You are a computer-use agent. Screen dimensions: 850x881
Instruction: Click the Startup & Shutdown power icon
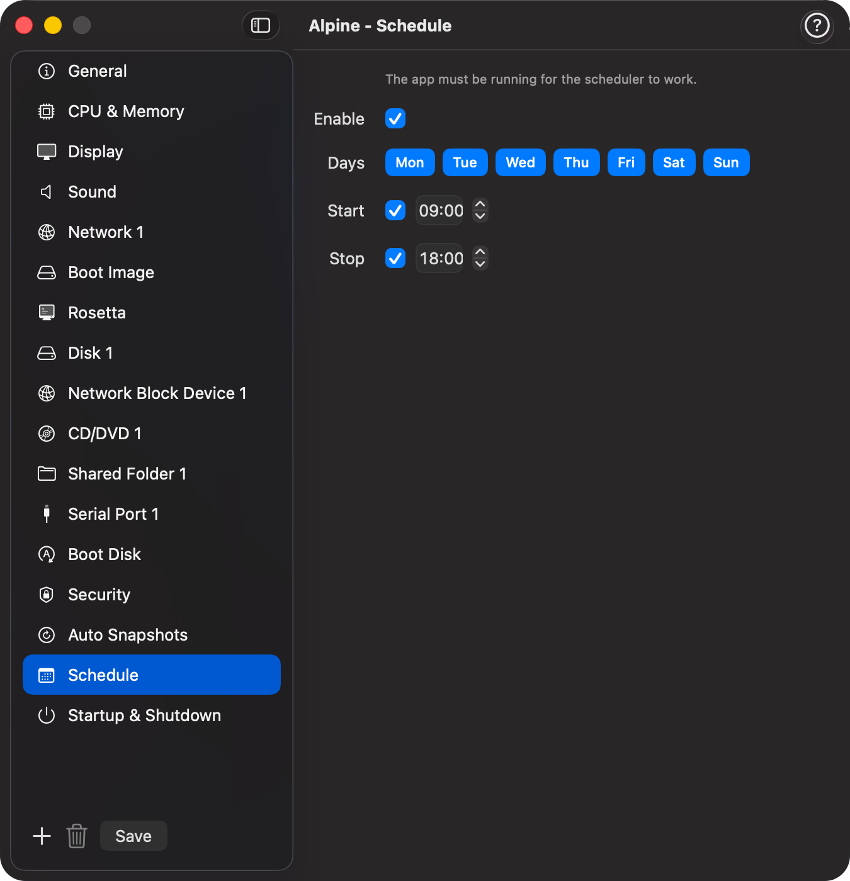point(47,715)
